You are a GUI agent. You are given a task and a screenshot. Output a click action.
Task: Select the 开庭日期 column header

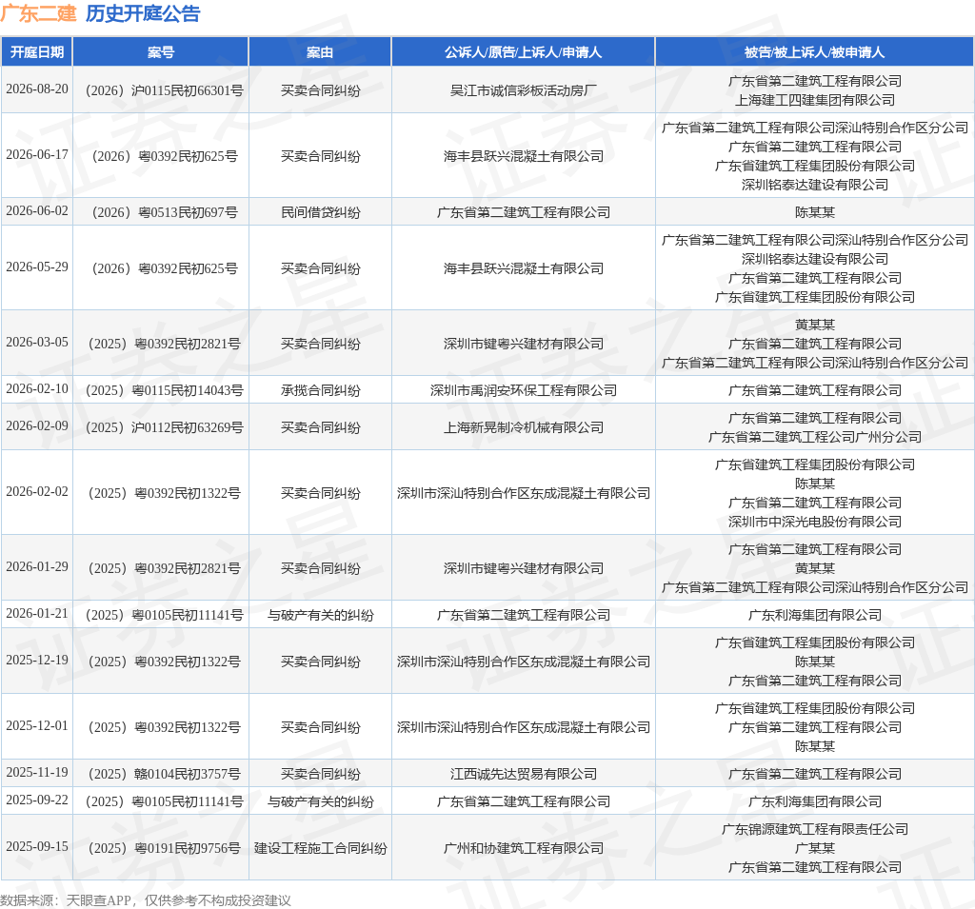click(x=37, y=52)
